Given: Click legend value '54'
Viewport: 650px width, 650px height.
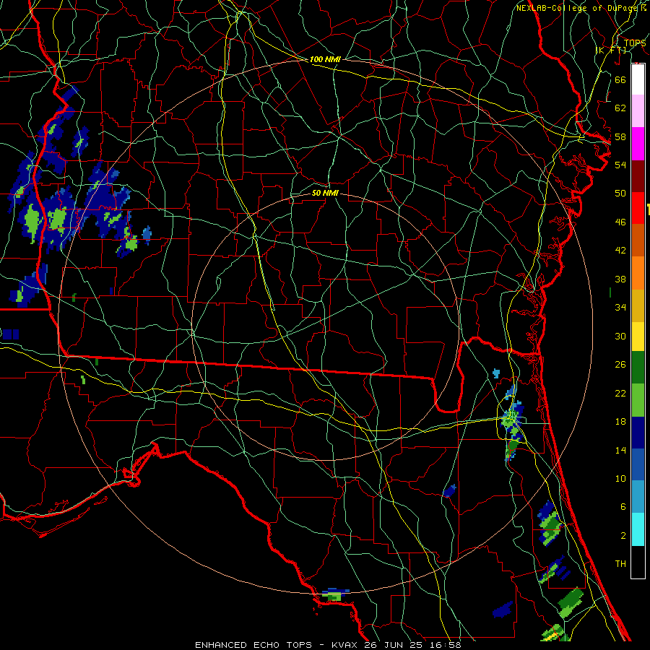Looking at the screenshot, I should coord(620,165).
